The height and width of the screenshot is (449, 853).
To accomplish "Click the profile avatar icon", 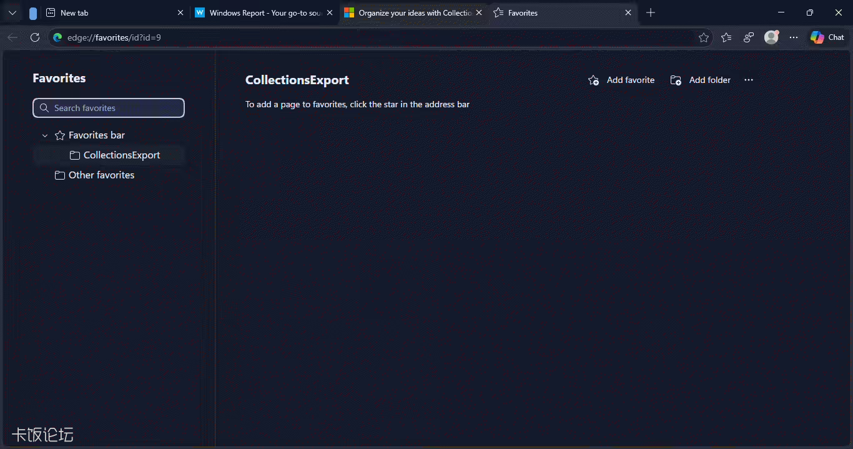I will coord(771,37).
